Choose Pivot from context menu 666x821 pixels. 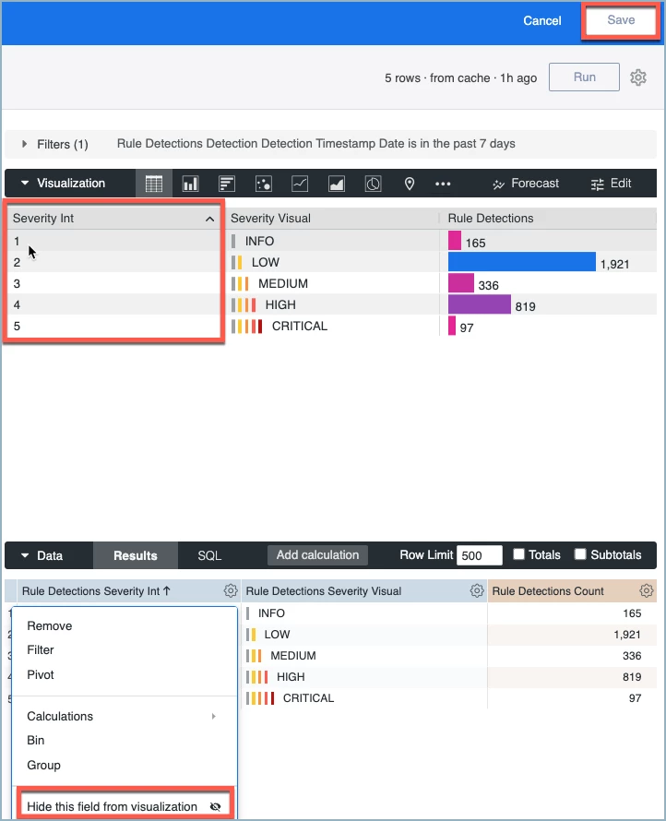pos(41,674)
